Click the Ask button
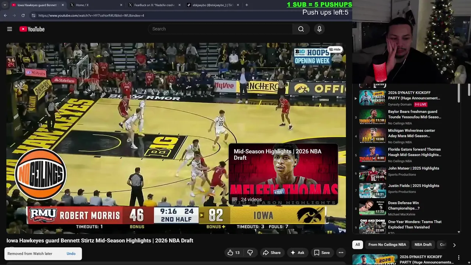 (x=297, y=253)
